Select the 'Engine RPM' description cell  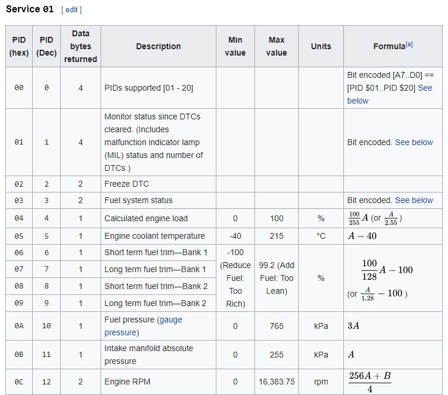point(127,382)
